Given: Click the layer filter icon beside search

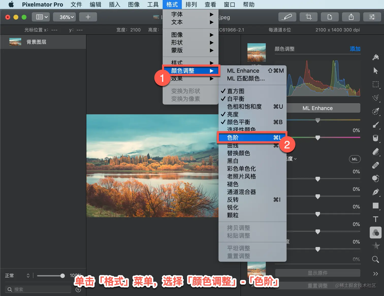Looking at the screenshot, I should (78, 289).
